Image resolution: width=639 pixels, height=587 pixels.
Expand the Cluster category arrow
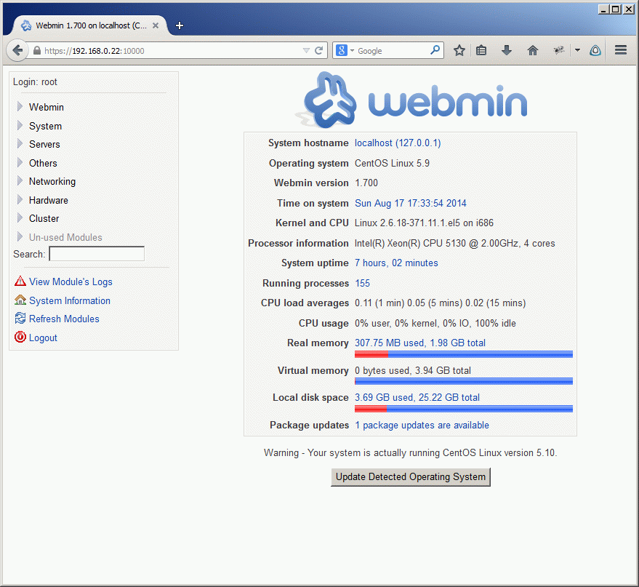[20, 217]
